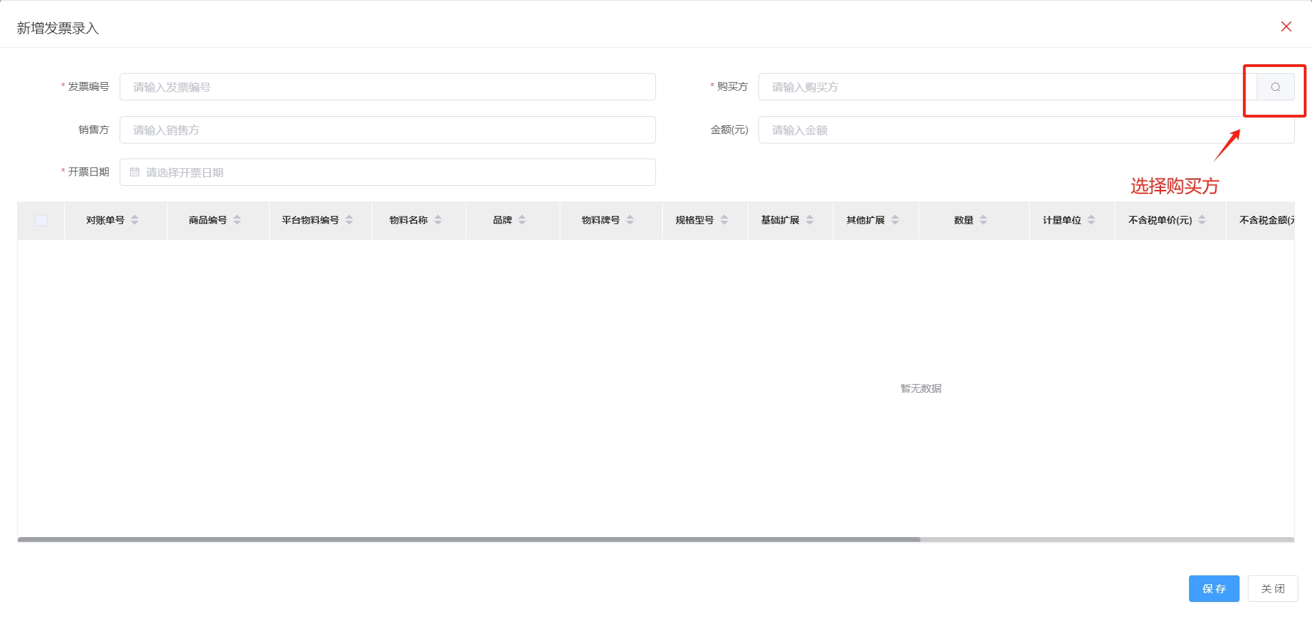This screenshot has width=1312, height=630.
Task: Toggle the select-all checkbox in table header
Action: 41,220
